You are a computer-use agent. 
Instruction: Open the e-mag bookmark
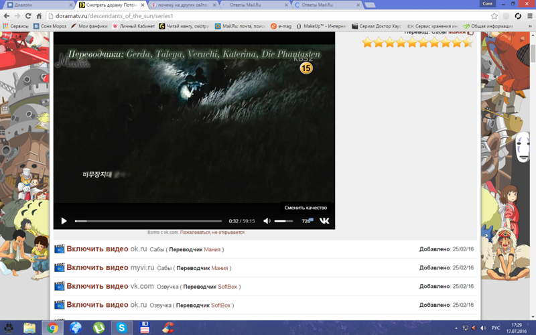tap(281, 26)
